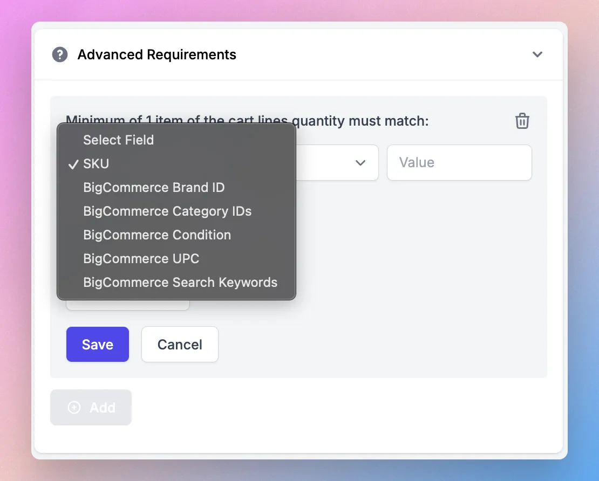The width and height of the screenshot is (599, 481).
Task: Delete the requirement with the trash icon
Action: (522, 121)
